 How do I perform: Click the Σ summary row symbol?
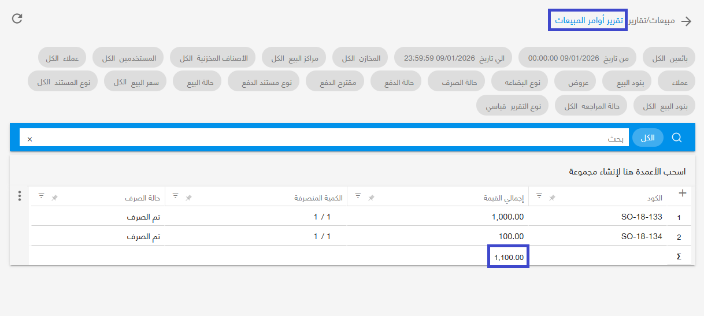point(679,256)
